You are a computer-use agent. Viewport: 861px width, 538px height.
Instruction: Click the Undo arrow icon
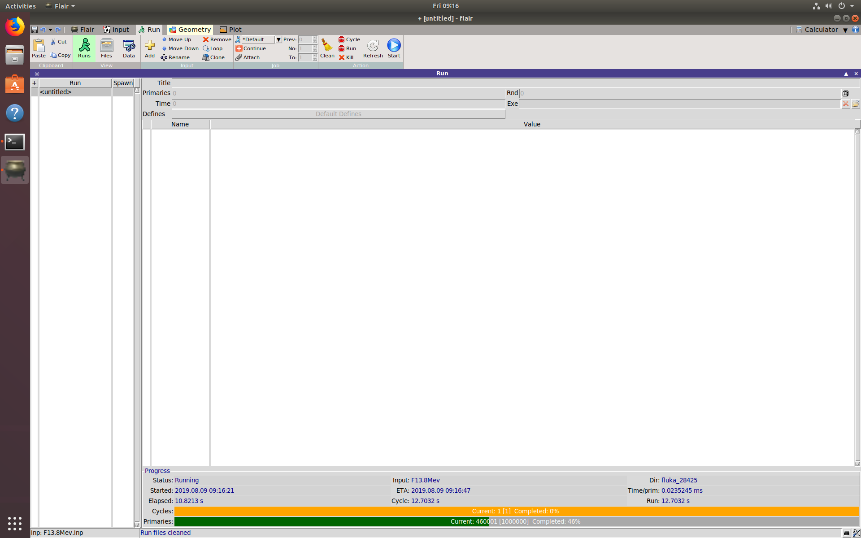(43, 30)
